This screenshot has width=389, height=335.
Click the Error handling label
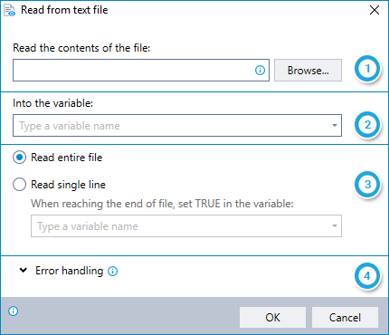70,271
